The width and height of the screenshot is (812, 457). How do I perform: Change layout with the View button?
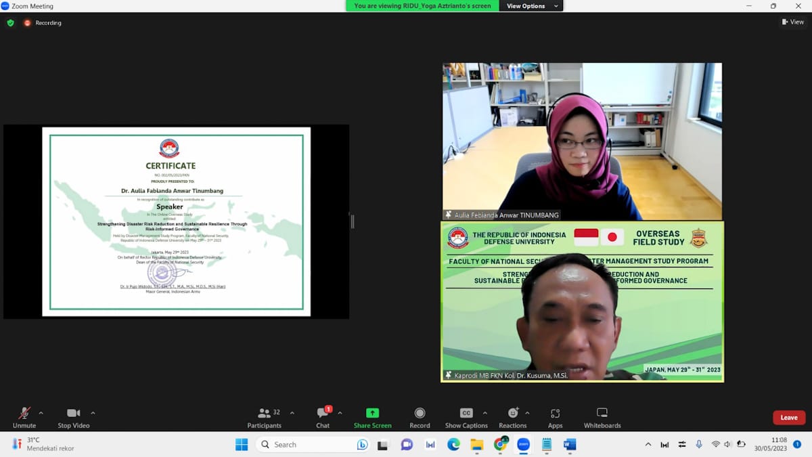[793, 22]
